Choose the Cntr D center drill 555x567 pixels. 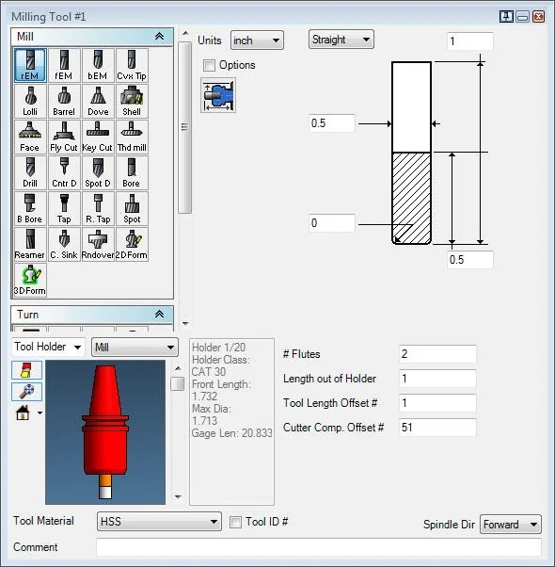click(64, 173)
